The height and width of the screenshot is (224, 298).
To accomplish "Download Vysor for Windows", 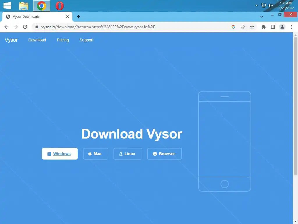I will [60, 154].
